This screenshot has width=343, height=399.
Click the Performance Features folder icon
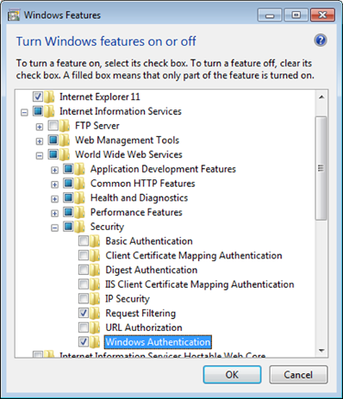click(79, 212)
